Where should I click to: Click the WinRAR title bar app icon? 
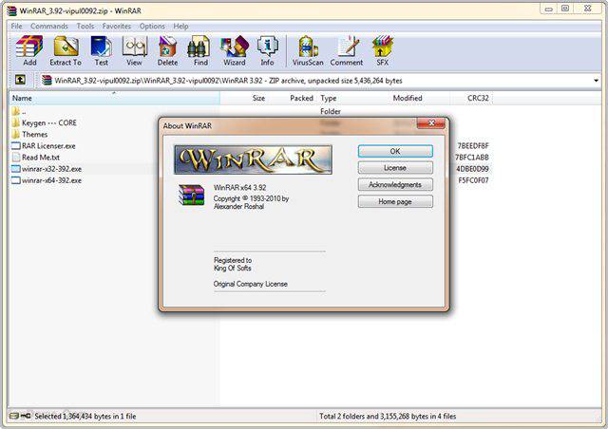(x=12, y=10)
